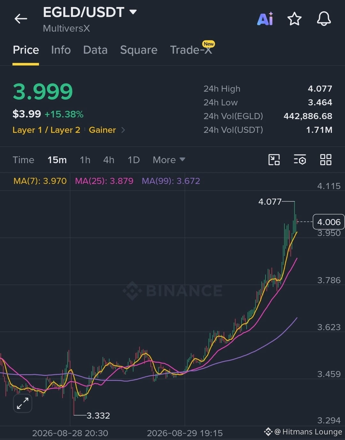Tap the MA(7): 3.970 indicator label
This screenshot has width=345, height=440.
pyautogui.click(x=40, y=181)
